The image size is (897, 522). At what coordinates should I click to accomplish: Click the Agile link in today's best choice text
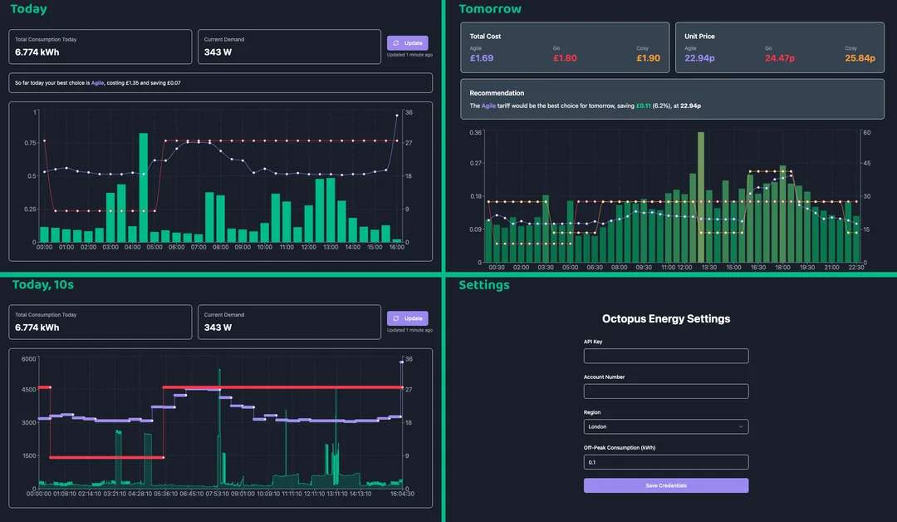point(98,83)
